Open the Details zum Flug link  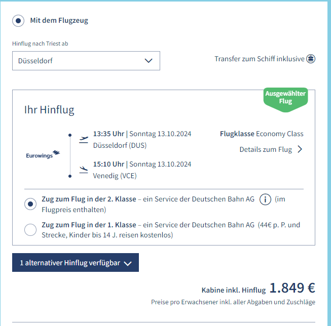(266, 149)
